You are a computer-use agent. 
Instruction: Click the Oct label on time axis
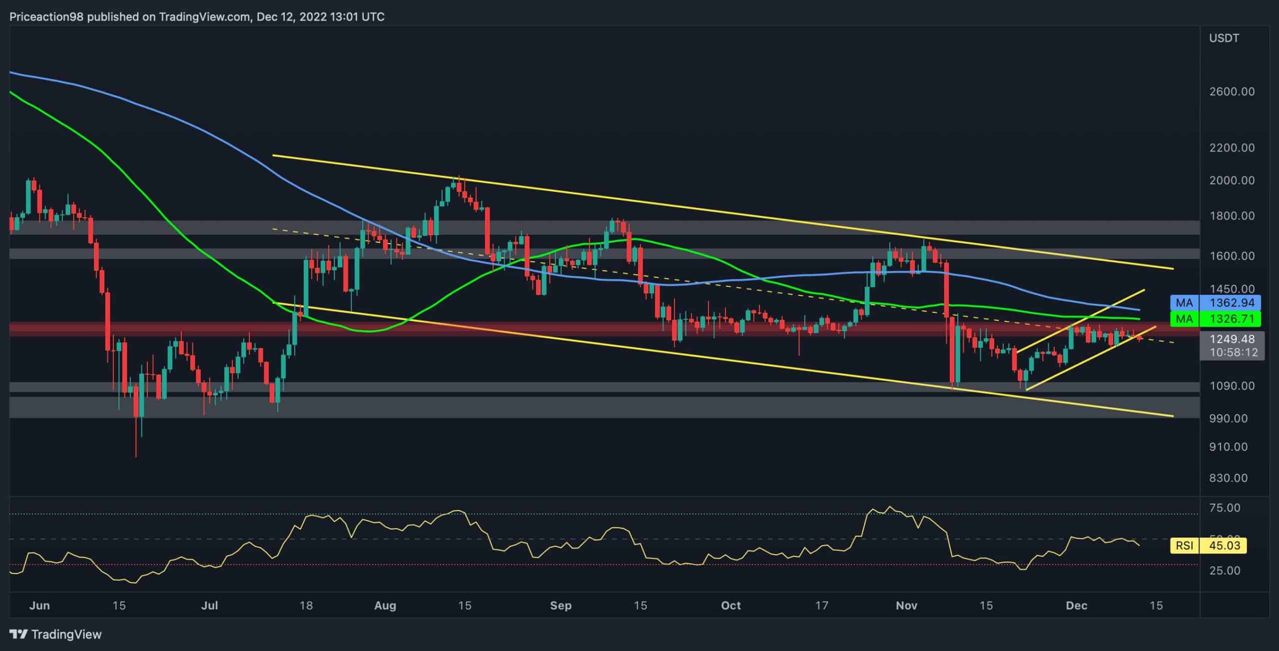731,606
